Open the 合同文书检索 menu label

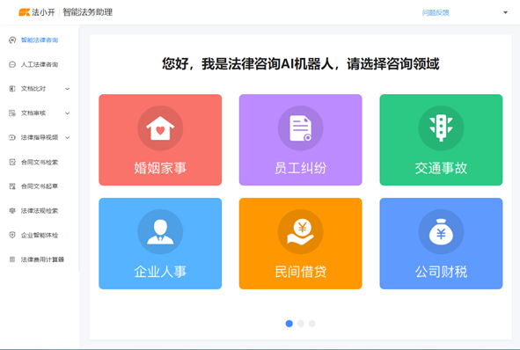[x=40, y=162]
